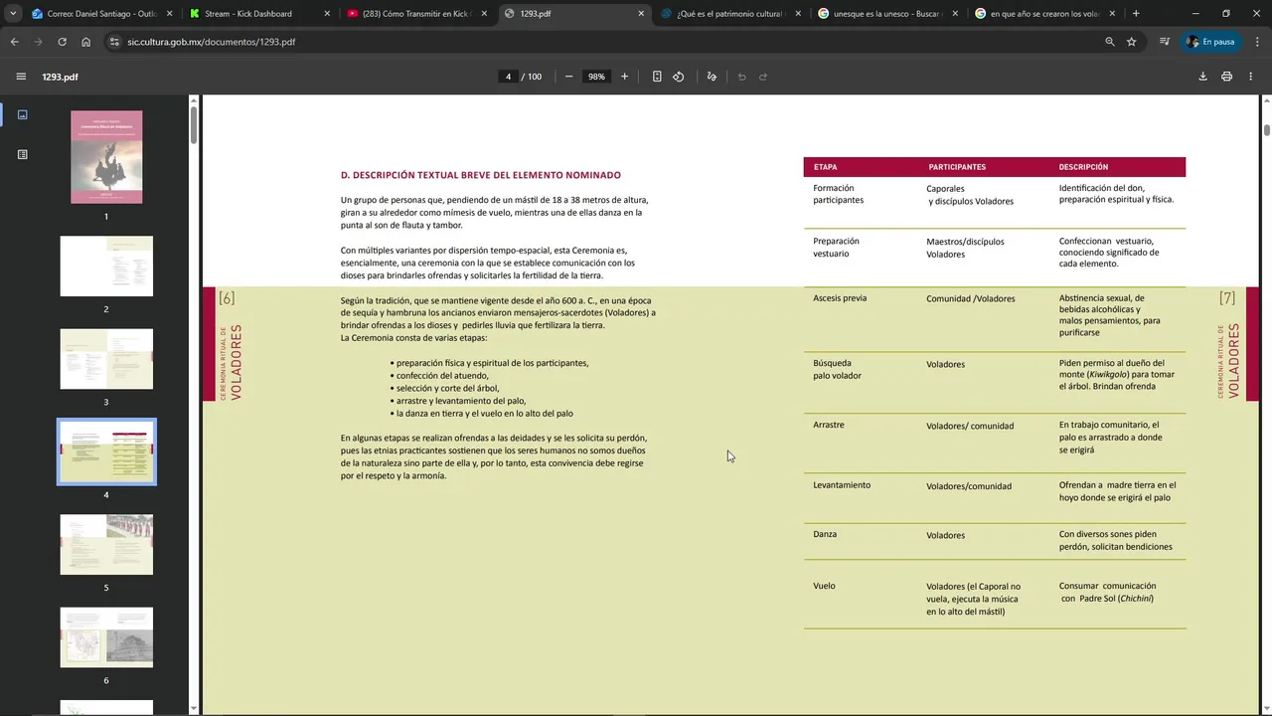Open the PDF viewer more actions menu
Viewport: 1272px width, 716px height.
pos(1251,77)
